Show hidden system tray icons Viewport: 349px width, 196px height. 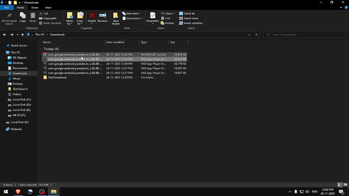coord(290,192)
